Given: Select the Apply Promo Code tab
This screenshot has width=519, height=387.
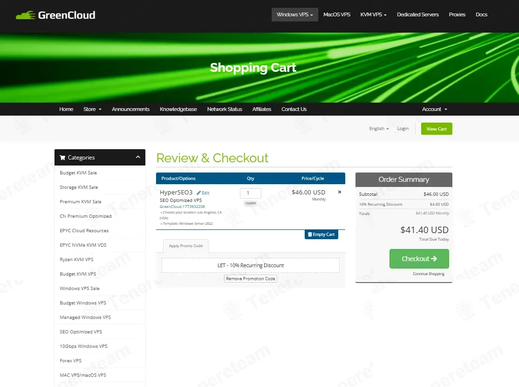Looking at the screenshot, I should click(x=186, y=246).
